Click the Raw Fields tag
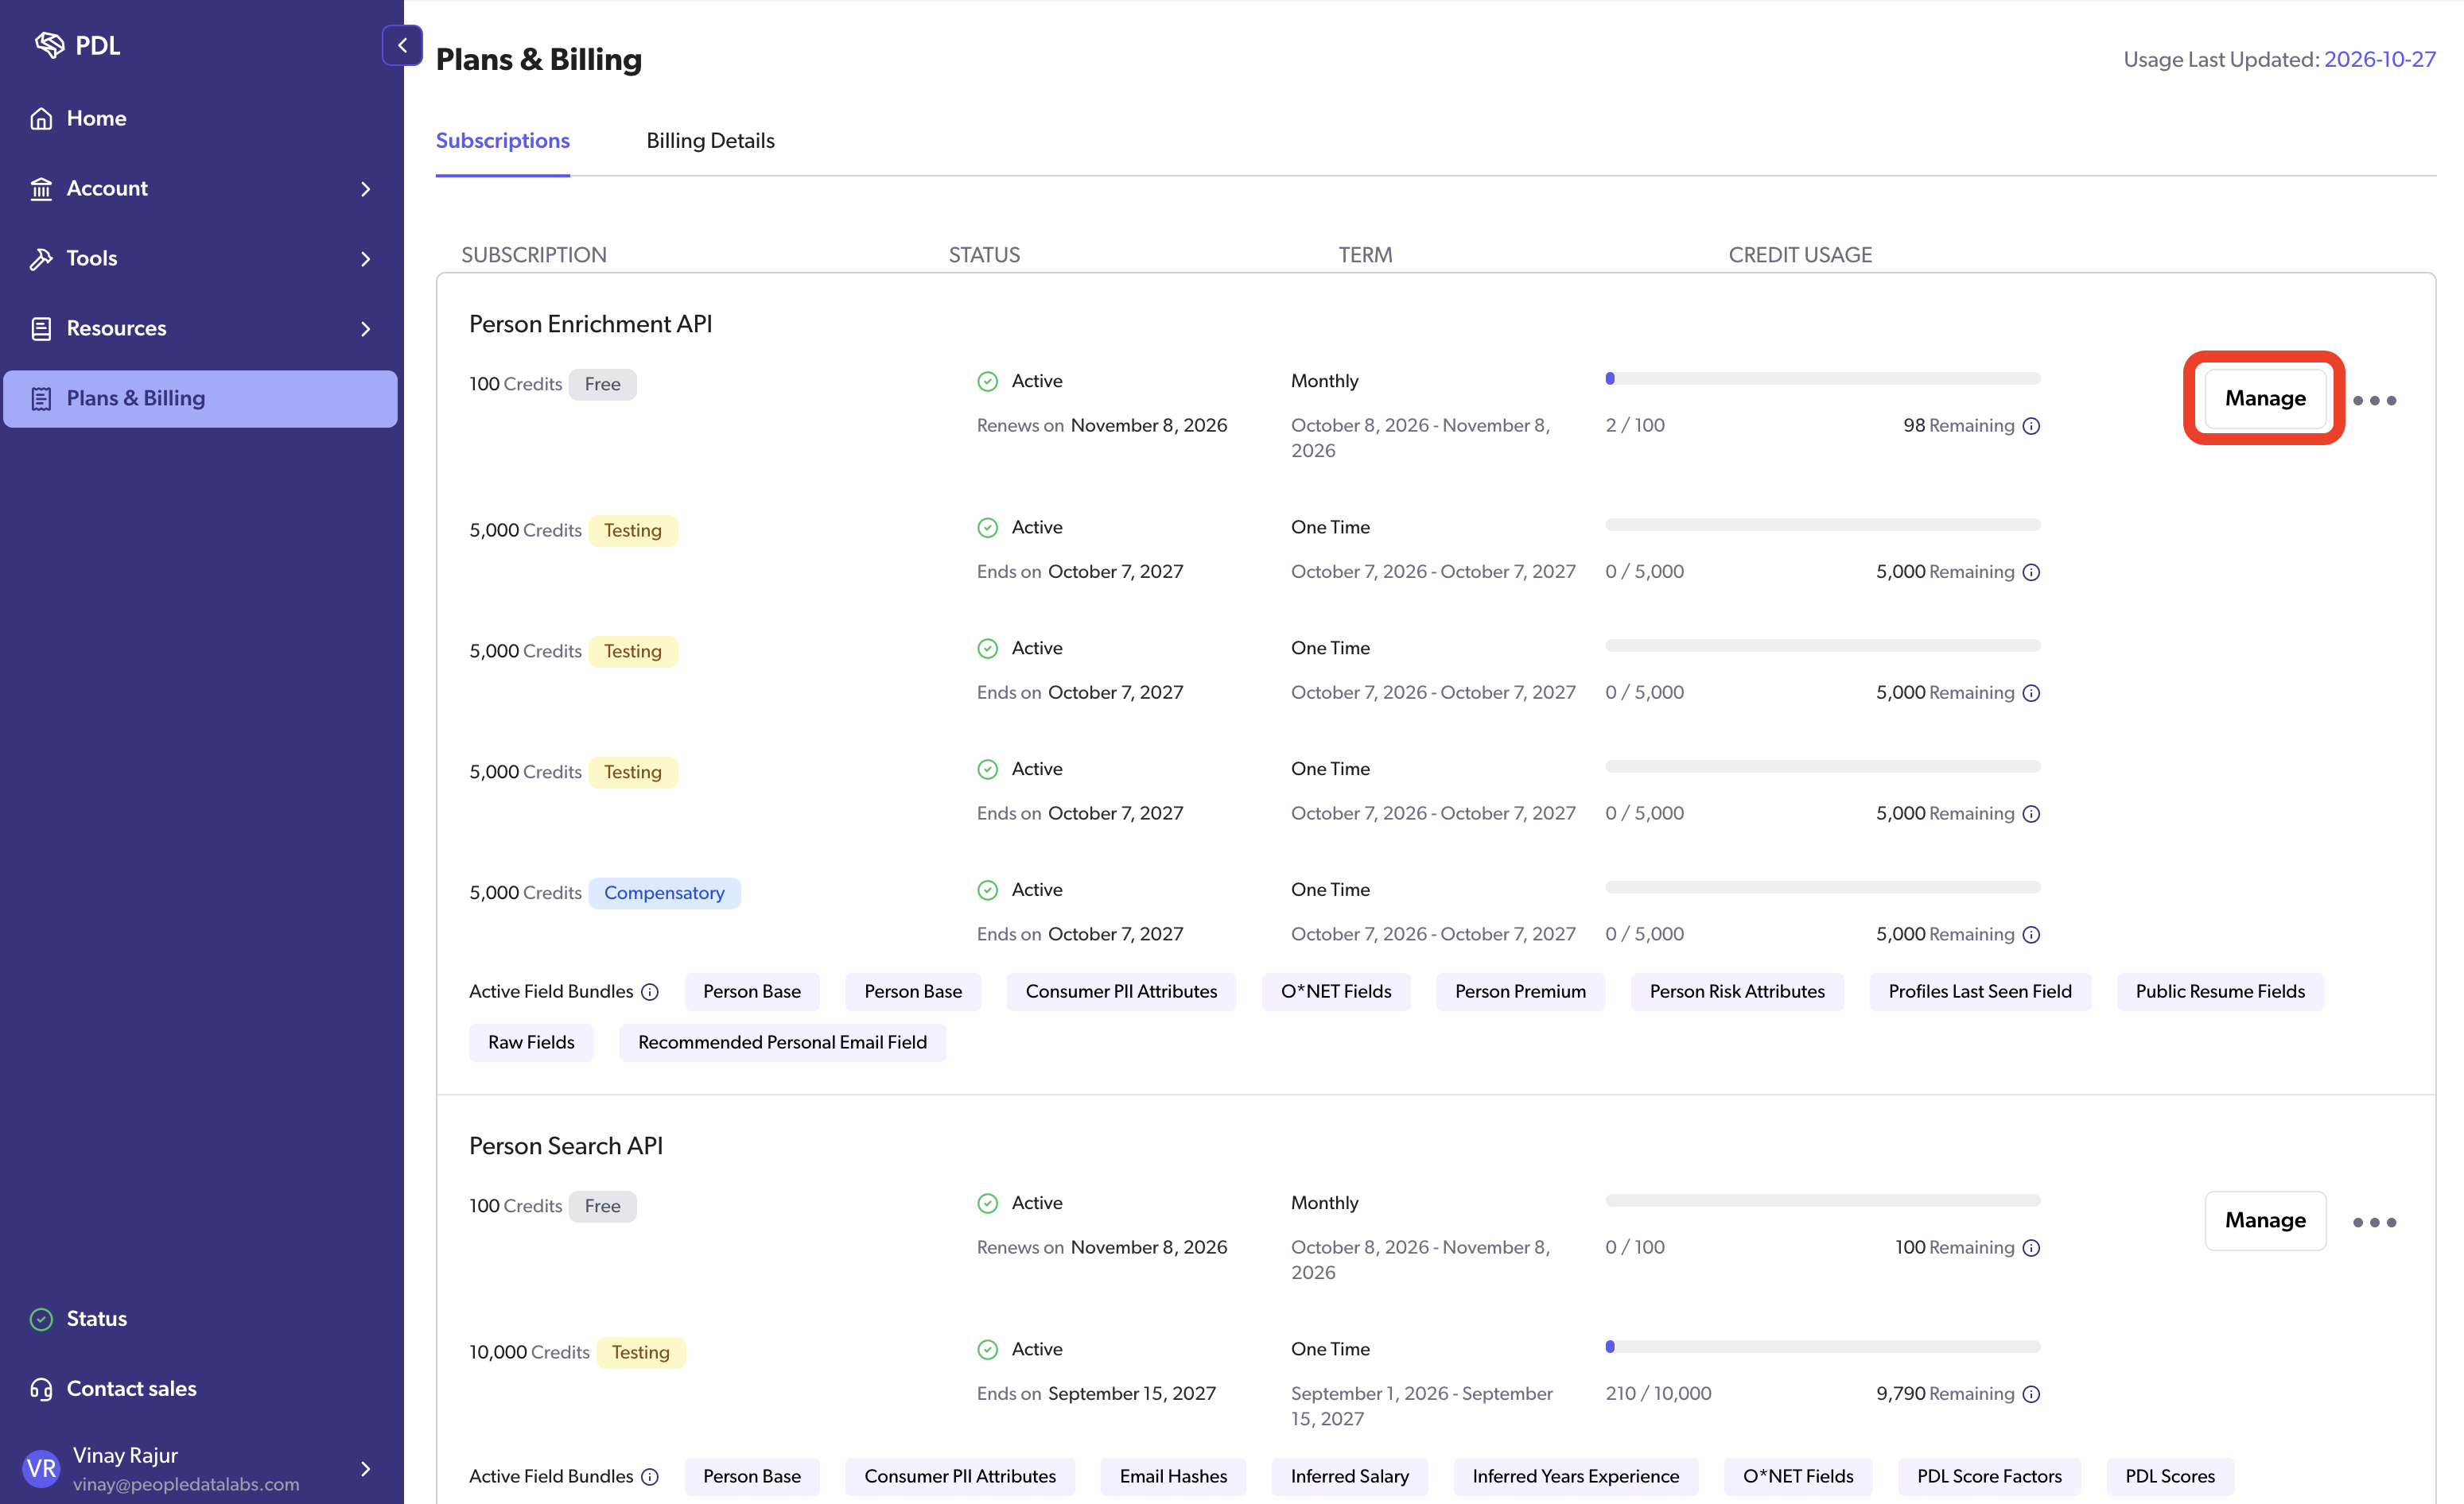2464x1504 pixels. coord(531,1043)
